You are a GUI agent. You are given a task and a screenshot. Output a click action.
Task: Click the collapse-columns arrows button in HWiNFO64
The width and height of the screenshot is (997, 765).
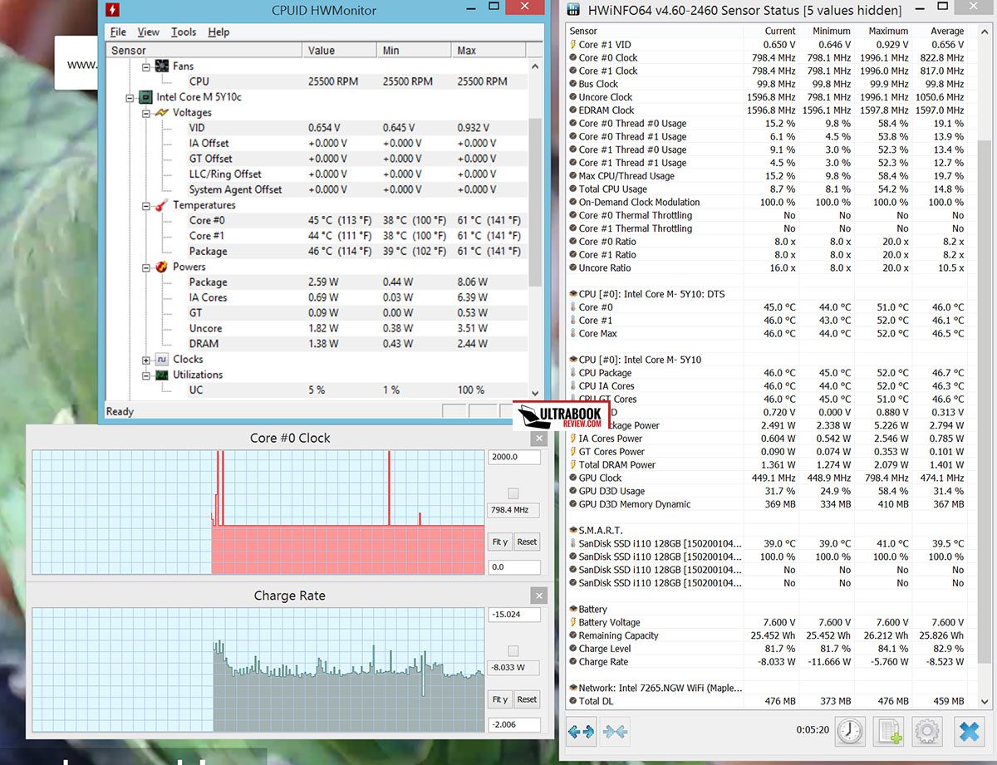coord(616,733)
